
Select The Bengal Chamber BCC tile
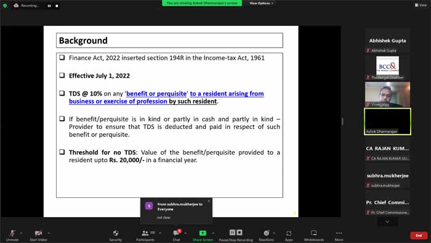[387, 67]
